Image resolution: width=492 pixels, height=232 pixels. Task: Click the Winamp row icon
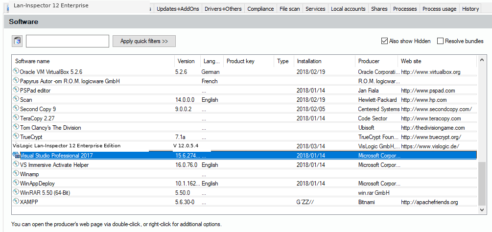pyautogui.click(x=16, y=173)
